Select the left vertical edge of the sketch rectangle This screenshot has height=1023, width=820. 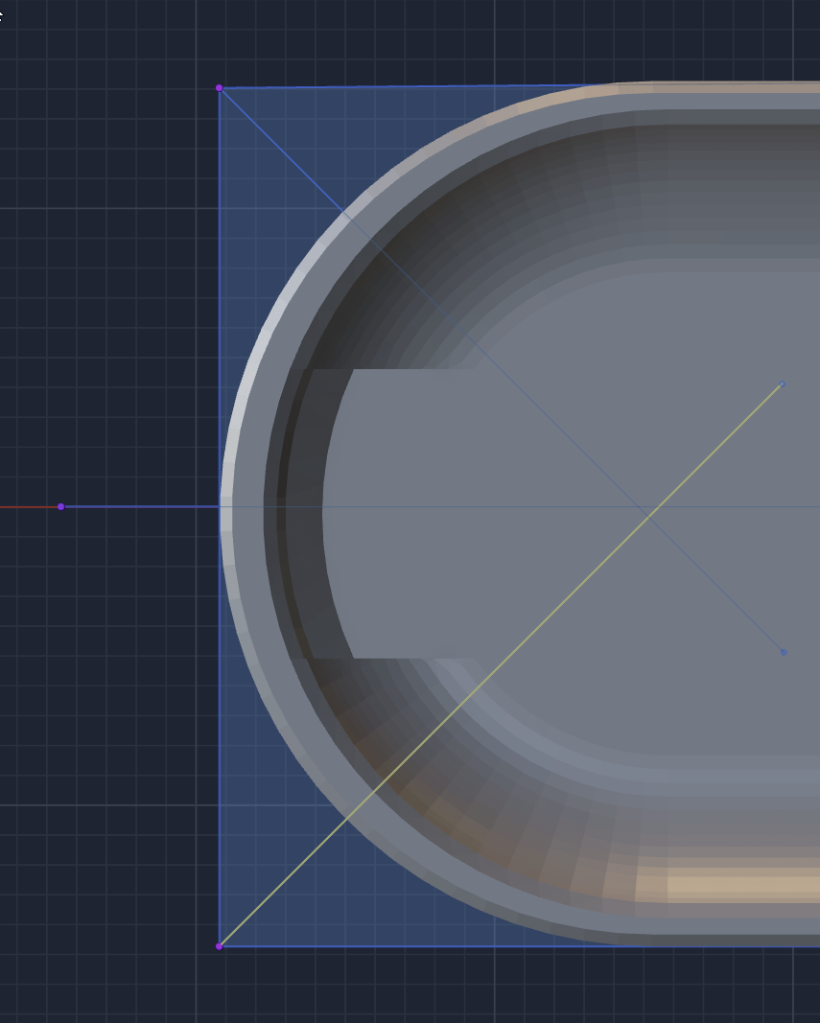coord(220,288)
